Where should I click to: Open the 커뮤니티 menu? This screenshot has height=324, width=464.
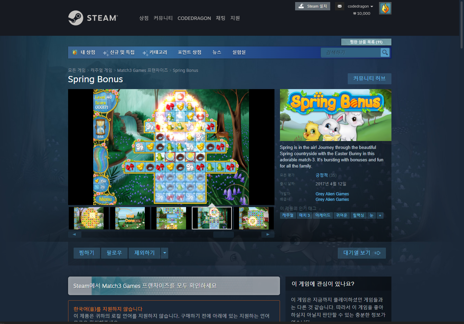[163, 18]
